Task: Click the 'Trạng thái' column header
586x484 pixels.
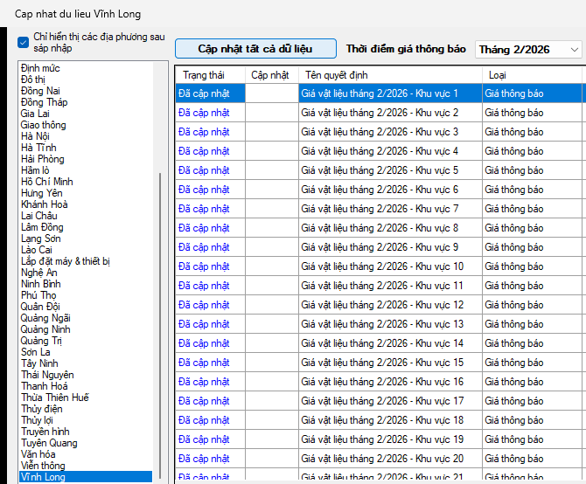Action: (204, 75)
